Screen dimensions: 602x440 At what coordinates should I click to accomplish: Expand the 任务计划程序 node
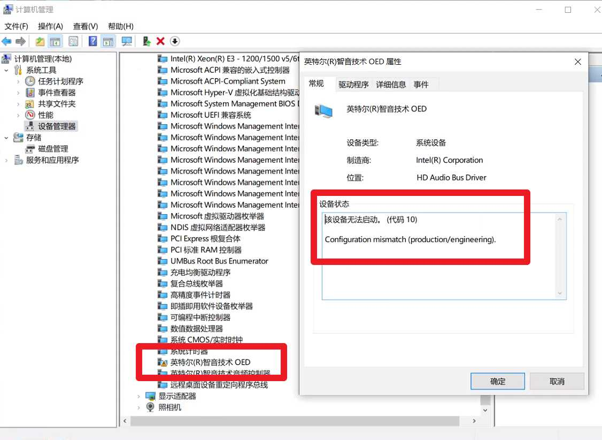pos(18,81)
